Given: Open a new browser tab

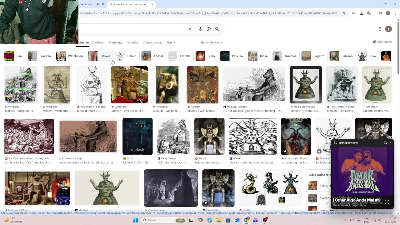Looking at the screenshot, I should (160, 4).
